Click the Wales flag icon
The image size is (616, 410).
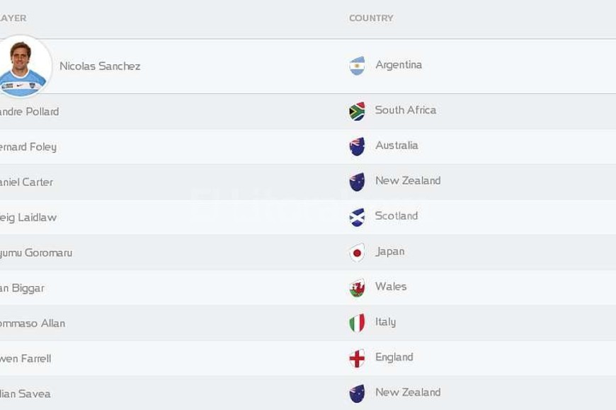click(x=357, y=288)
